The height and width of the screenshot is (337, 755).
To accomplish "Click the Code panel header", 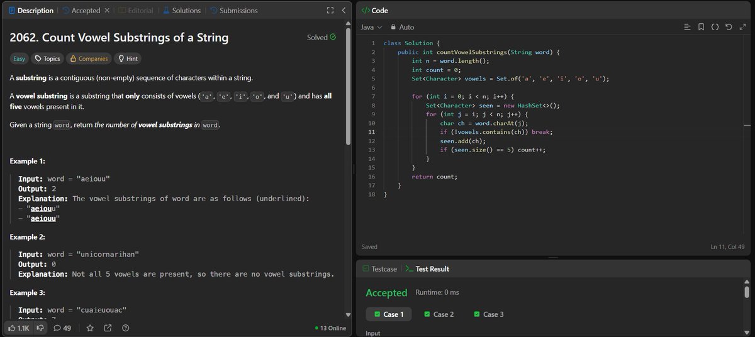I will [x=375, y=11].
